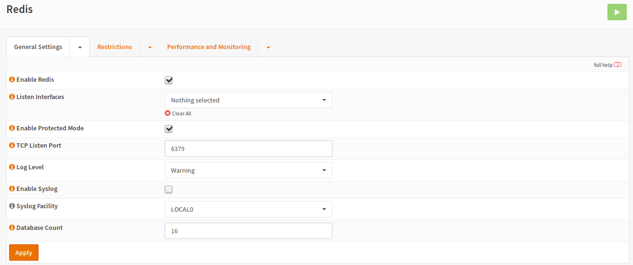Click info icon beside Enable Protected Mode
Viewport: 633px width, 265px height.
[x=12, y=128]
